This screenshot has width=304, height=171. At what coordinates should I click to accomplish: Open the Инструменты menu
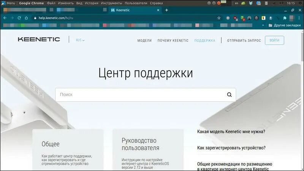pos(111,3)
